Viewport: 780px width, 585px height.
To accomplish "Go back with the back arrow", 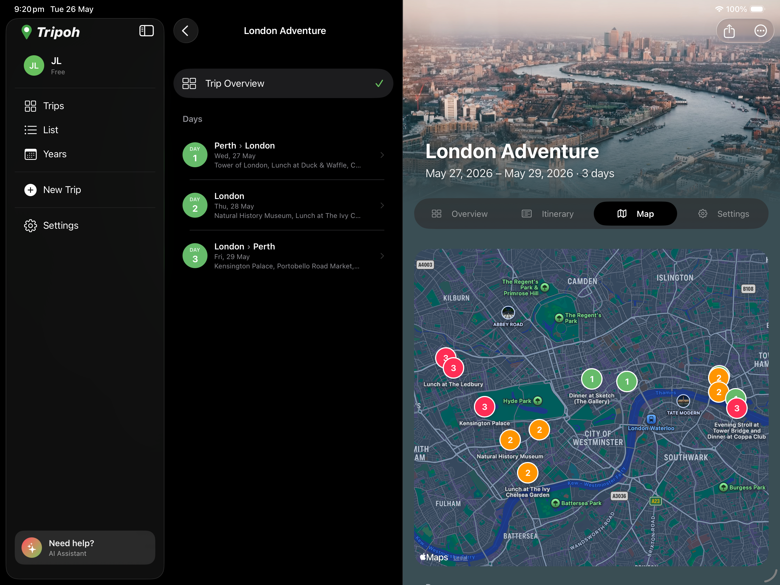I will [185, 31].
